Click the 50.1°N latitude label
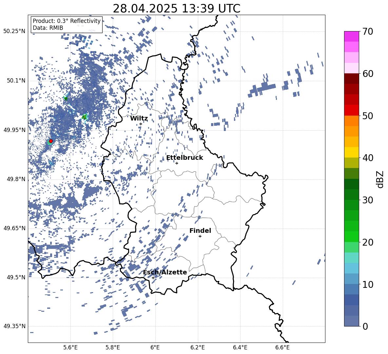Screen dimensions: 388x354 coord(16,81)
